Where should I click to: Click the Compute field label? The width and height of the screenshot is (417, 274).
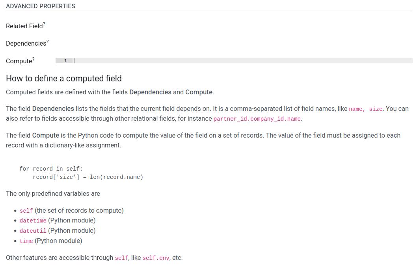19,61
